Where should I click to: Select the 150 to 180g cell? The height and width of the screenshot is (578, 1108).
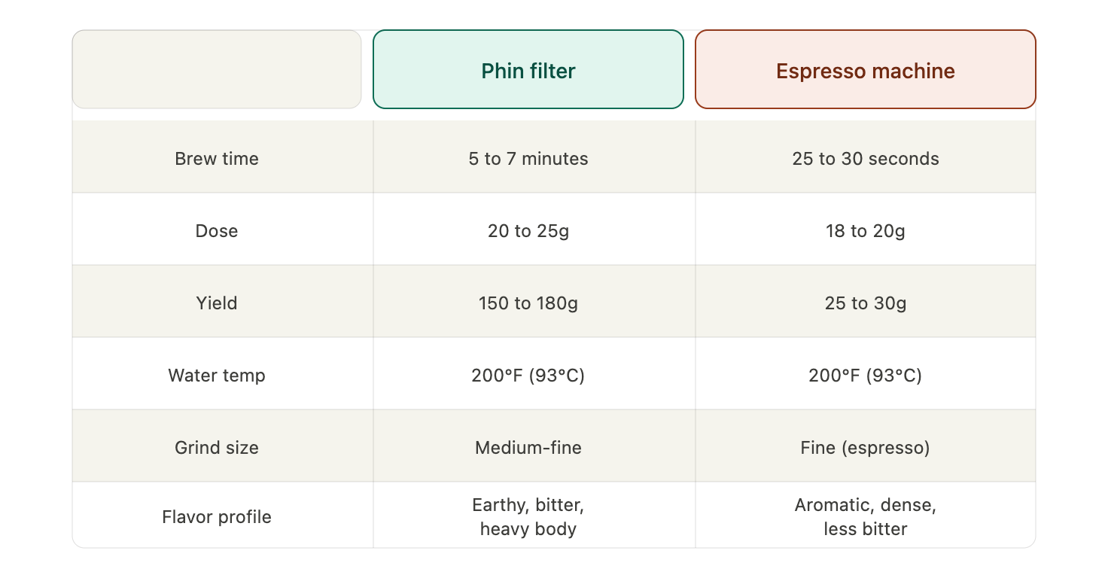pyautogui.click(x=528, y=303)
